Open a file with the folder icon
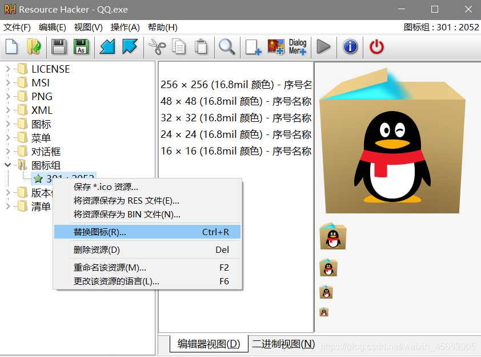Image resolution: width=481 pixels, height=357 pixels. pos(34,47)
